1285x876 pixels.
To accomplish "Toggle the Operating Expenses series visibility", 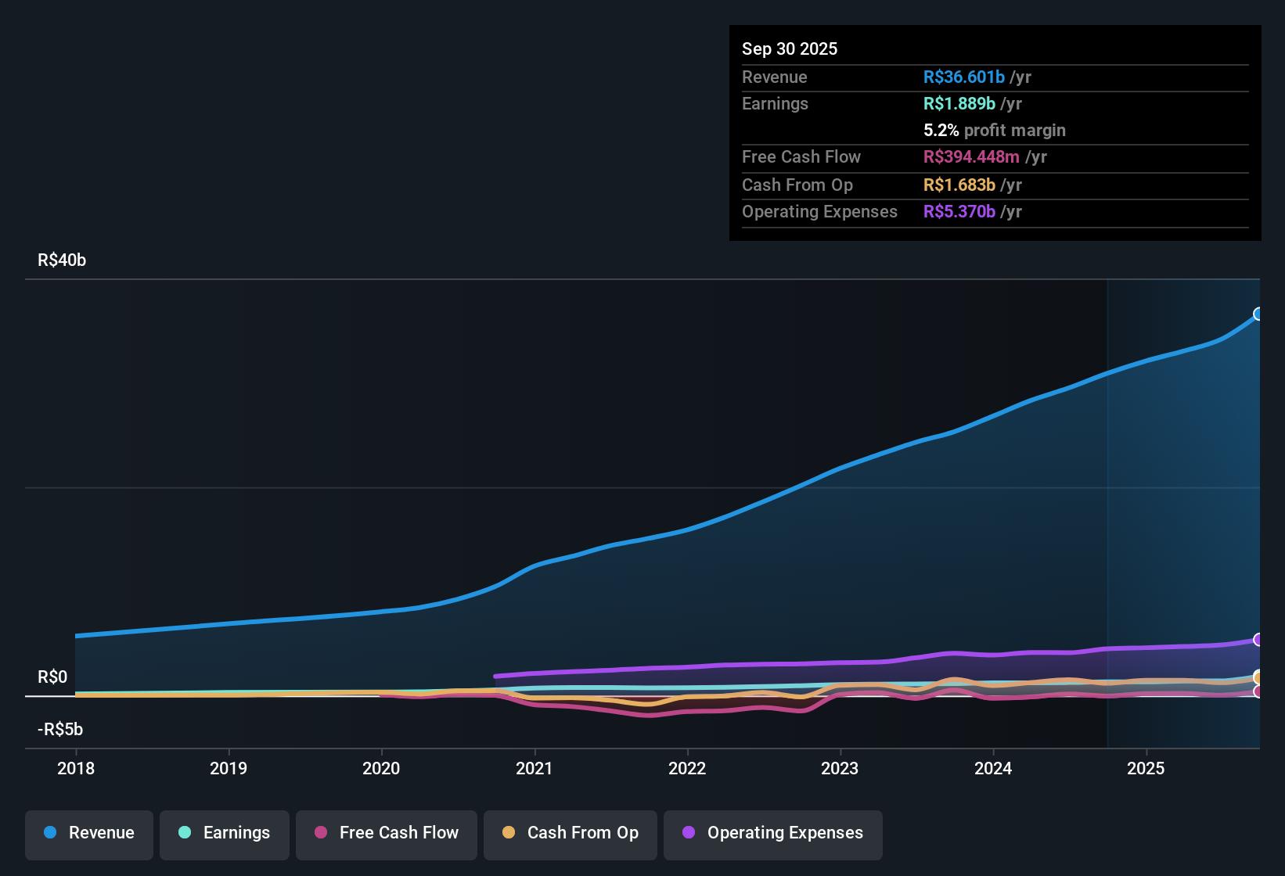I will pyautogui.click(x=772, y=833).
